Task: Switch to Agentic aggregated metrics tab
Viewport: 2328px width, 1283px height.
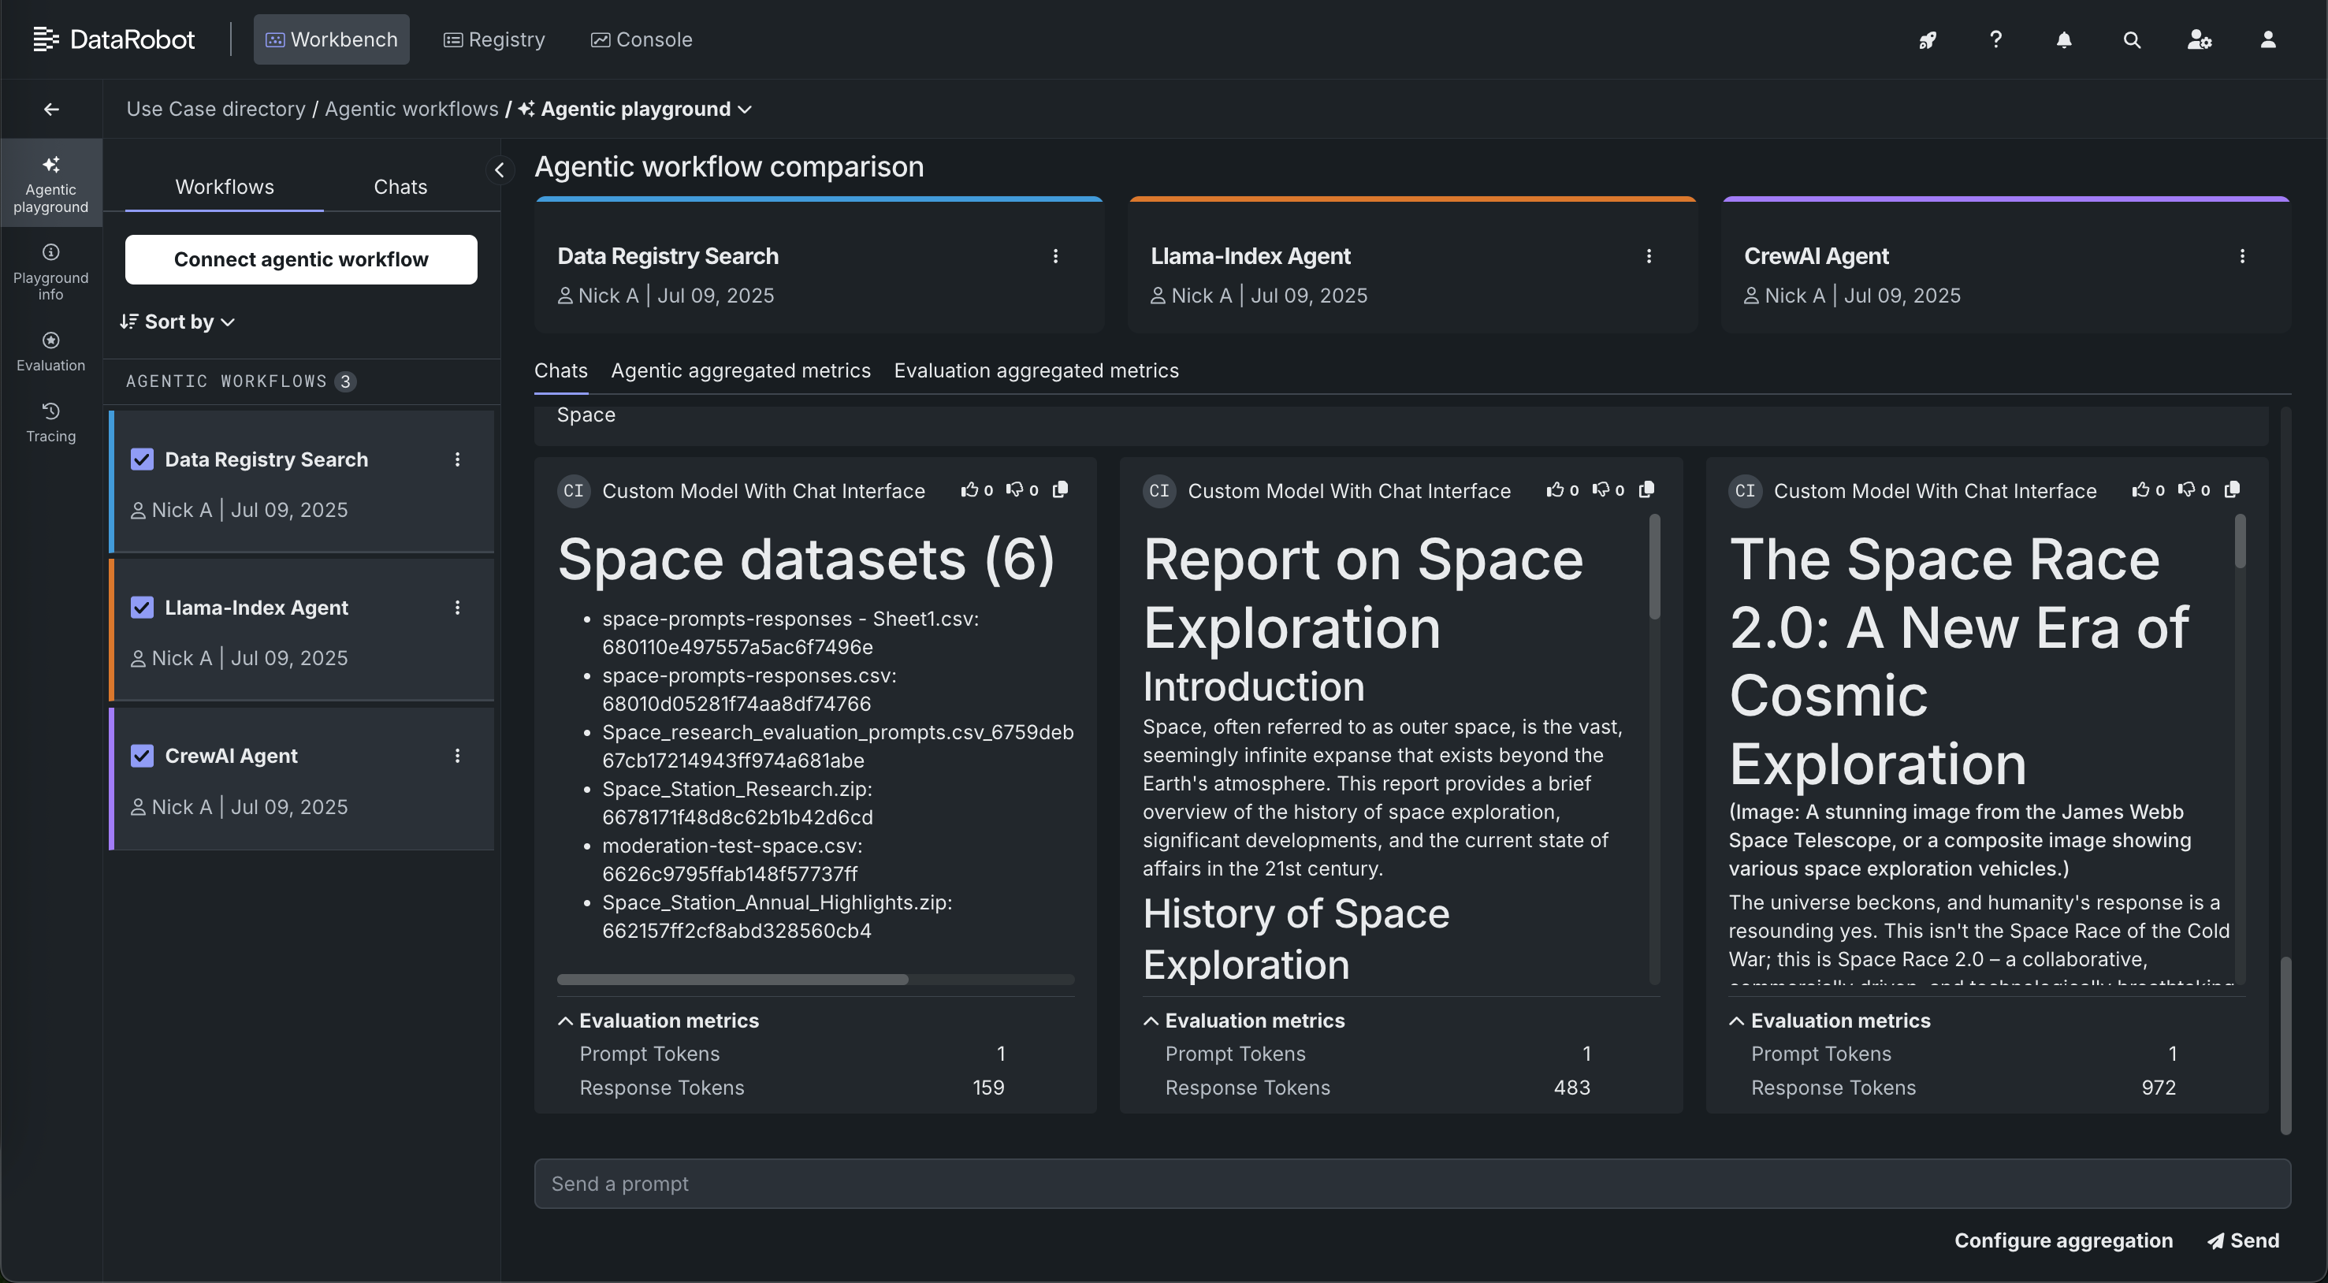Action: pyautogui.click(x=740, y=370)
